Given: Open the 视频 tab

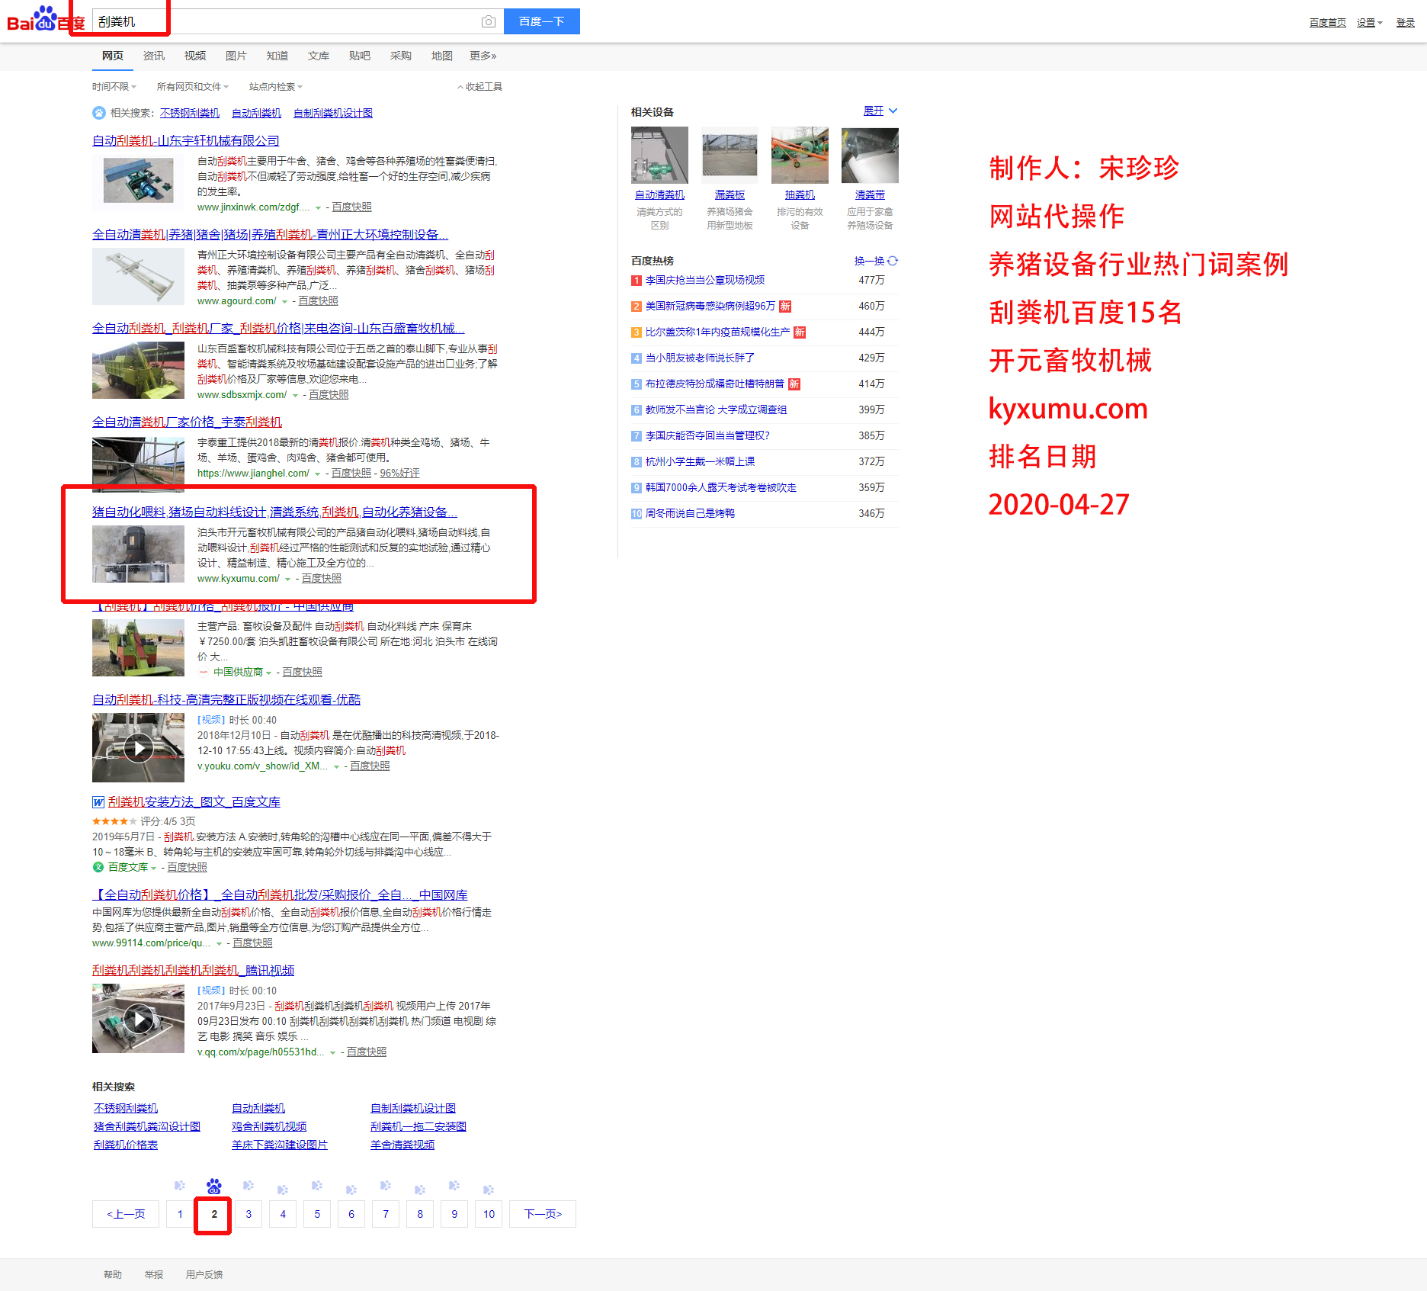Looking at the screenshot, I should (x=195, y=56).
